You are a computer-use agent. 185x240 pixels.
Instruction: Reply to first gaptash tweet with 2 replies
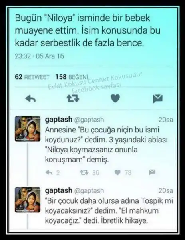(x=52, y=173)
